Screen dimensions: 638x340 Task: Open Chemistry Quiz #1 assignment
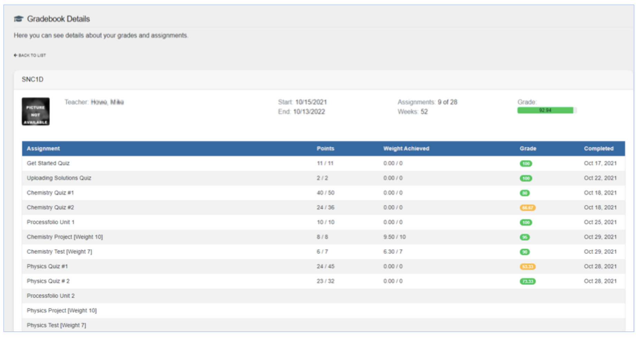click(x=50, y=193)
